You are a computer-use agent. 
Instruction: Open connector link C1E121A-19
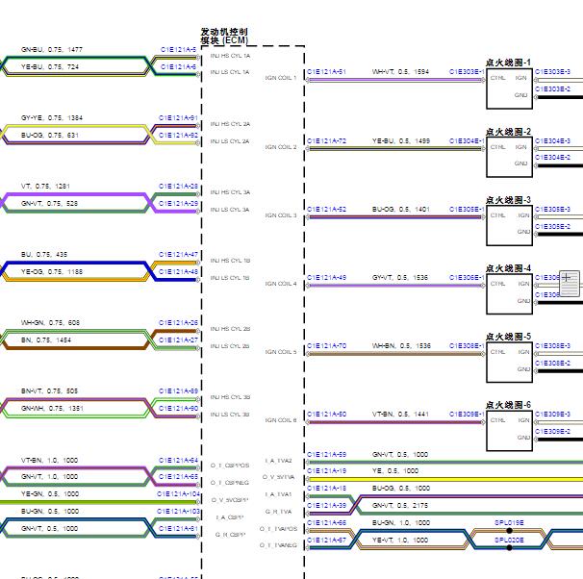pyautogui.click(x=326, y=471)
